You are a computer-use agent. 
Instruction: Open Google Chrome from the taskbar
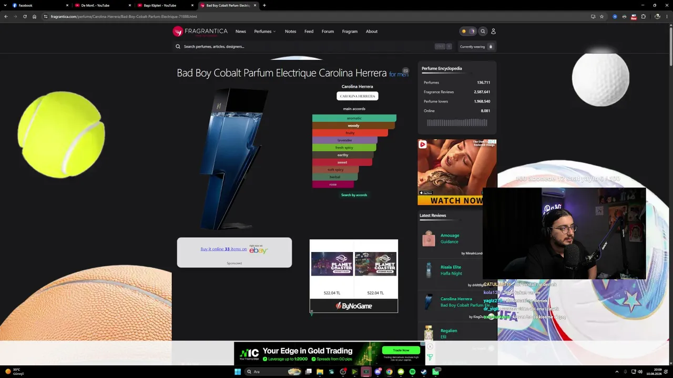[389, 372]
